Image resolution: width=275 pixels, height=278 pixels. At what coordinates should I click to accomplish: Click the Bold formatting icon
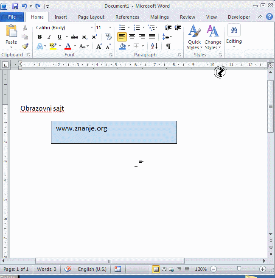click(39, 37)
